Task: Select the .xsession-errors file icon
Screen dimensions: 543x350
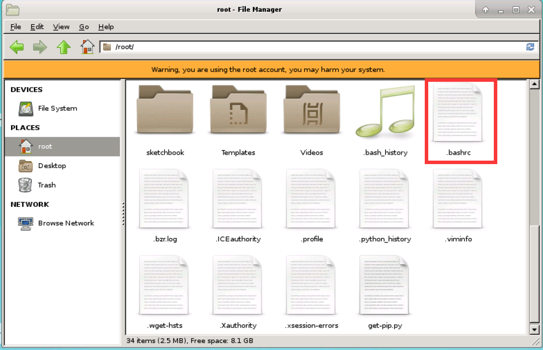Action: 310,285
